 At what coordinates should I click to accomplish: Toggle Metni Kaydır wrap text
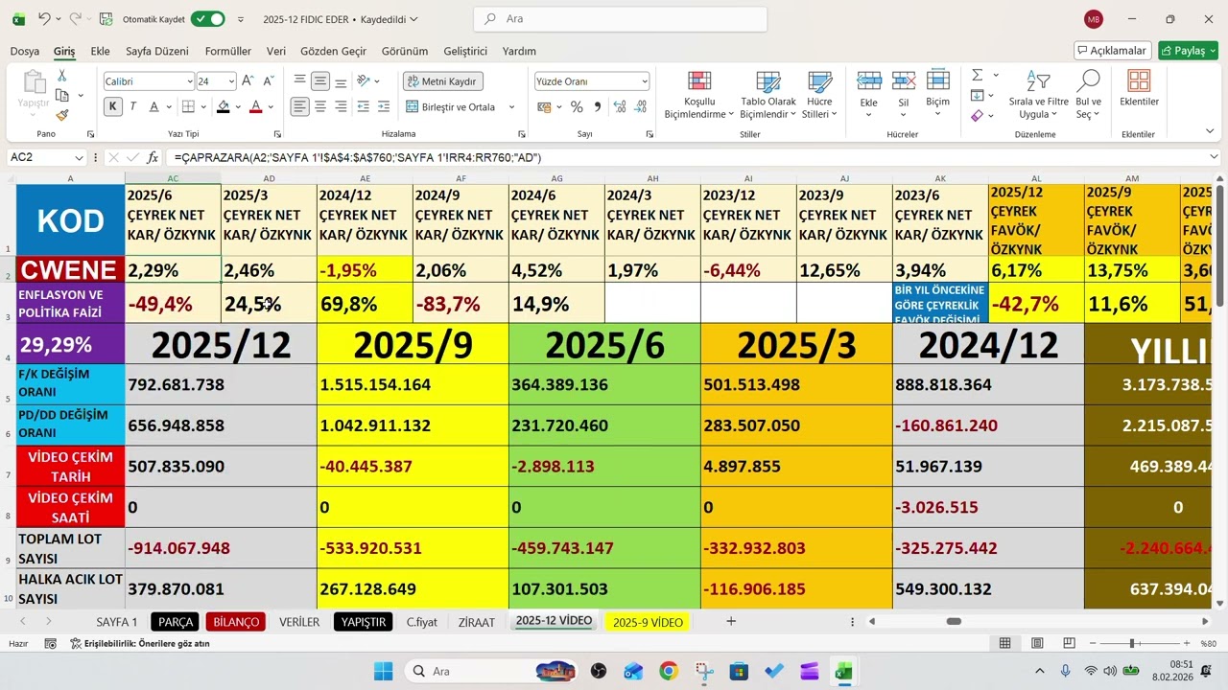click(x=443, y=81)
